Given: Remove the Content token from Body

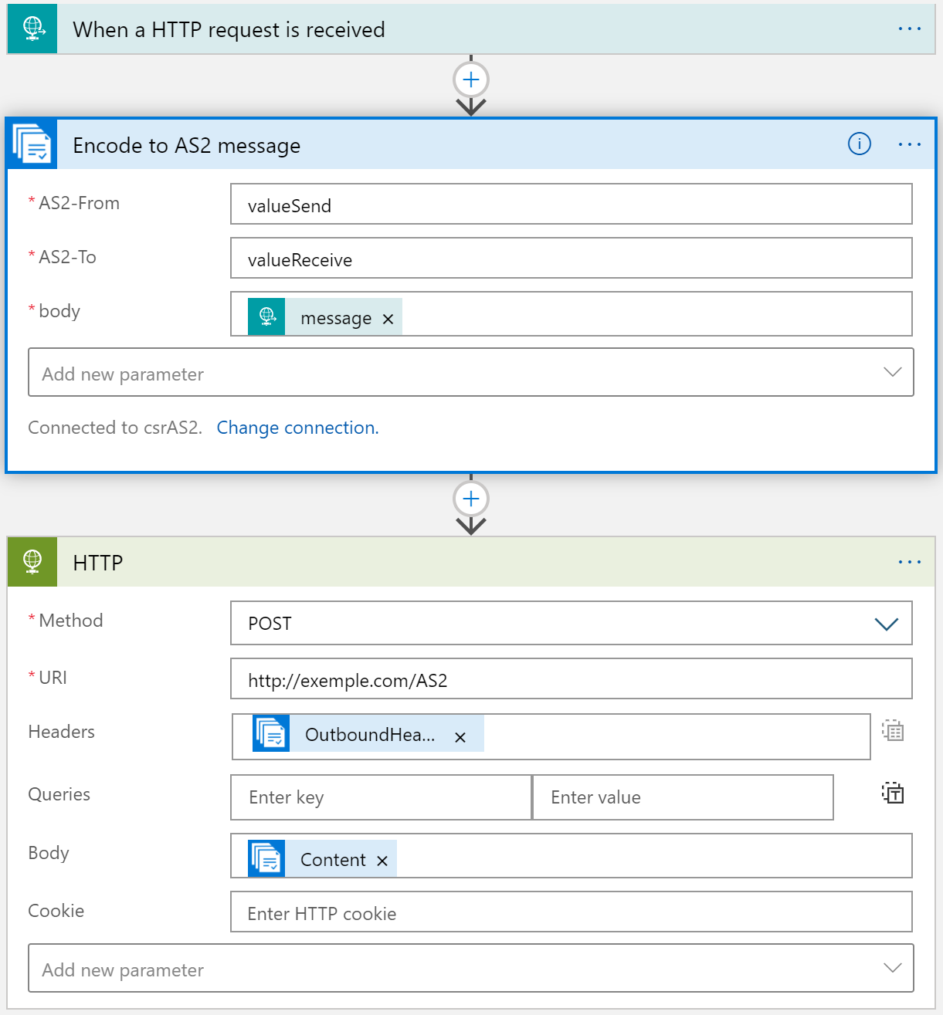Looking at the screenshot, I should coord(382,861).
